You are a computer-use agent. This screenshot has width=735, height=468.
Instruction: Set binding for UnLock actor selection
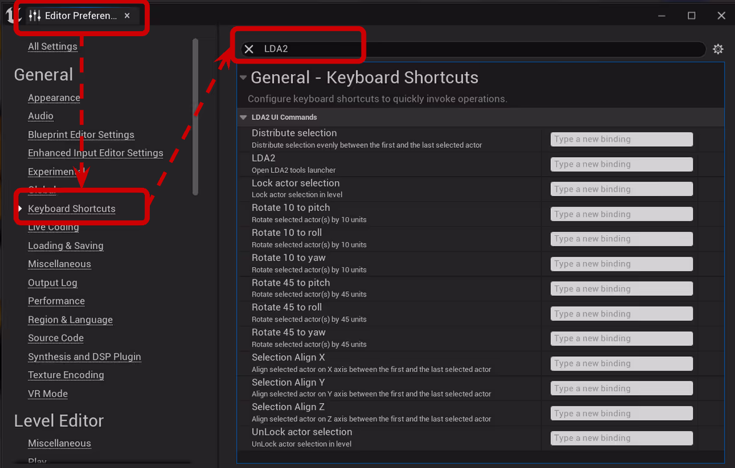point(621,438)
